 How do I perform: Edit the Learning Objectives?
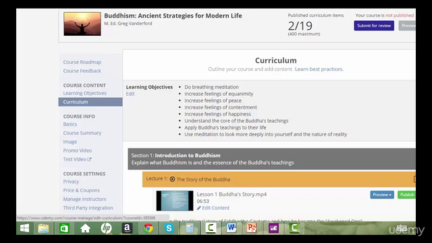[x=130, y=94]
